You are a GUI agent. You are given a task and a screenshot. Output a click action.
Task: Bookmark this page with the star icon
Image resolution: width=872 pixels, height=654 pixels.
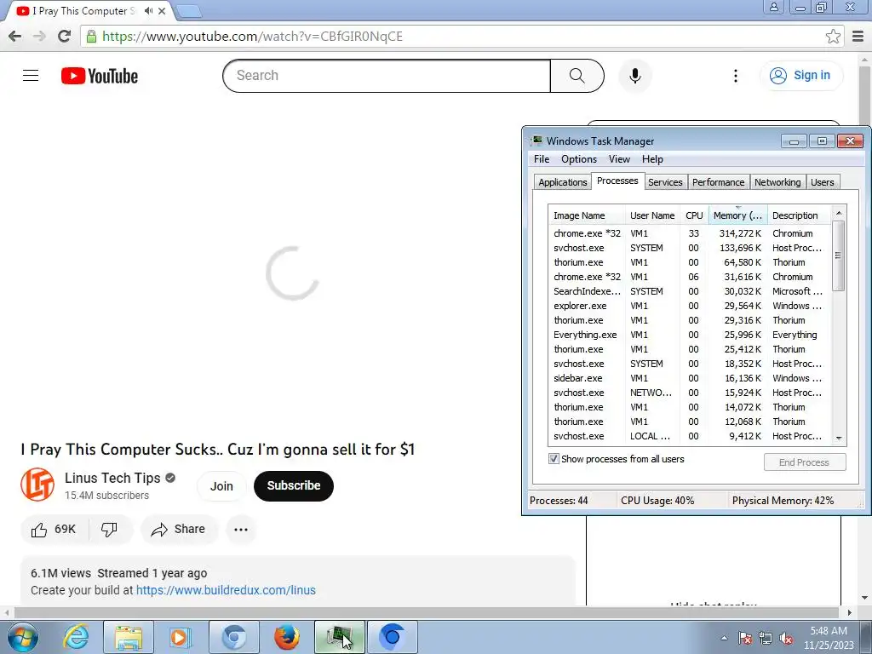coord(833,36)
